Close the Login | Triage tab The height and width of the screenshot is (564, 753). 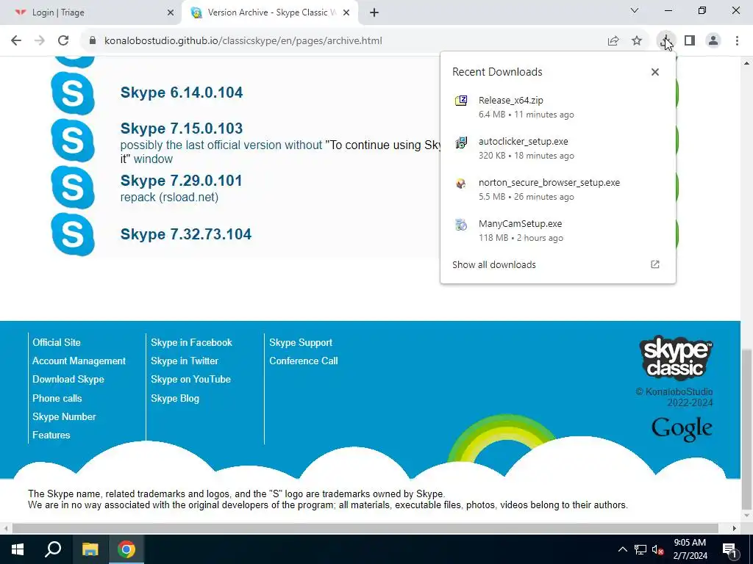170,13
